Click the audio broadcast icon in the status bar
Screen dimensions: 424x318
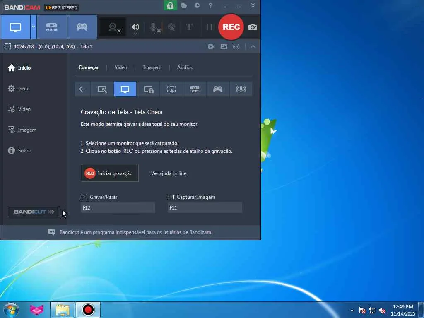236,46
